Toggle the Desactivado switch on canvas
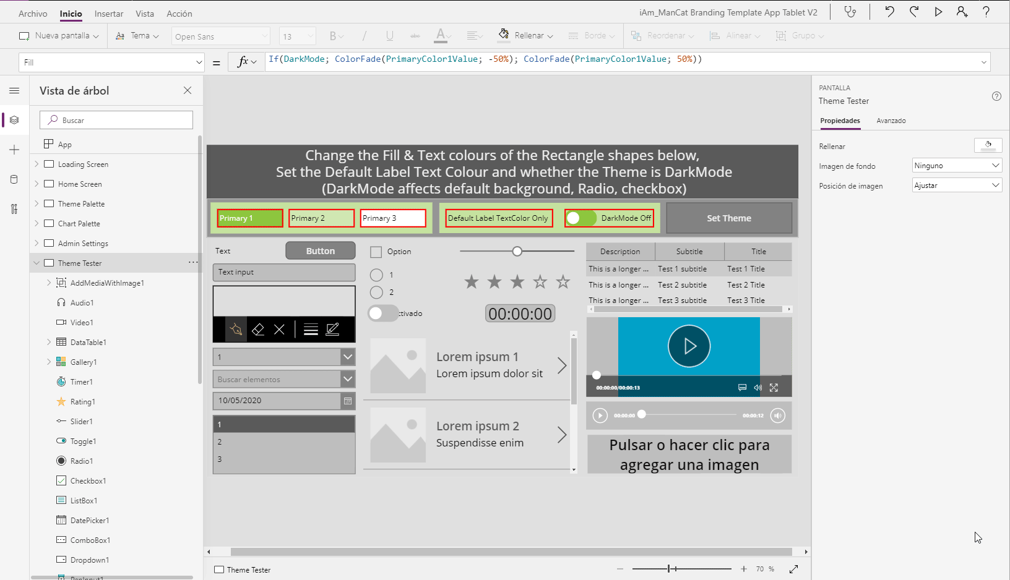1010x580 pixels. 382,313
